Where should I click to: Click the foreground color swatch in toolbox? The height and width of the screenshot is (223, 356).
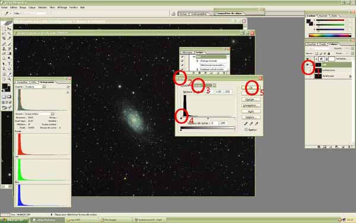[x=4, y=86]
